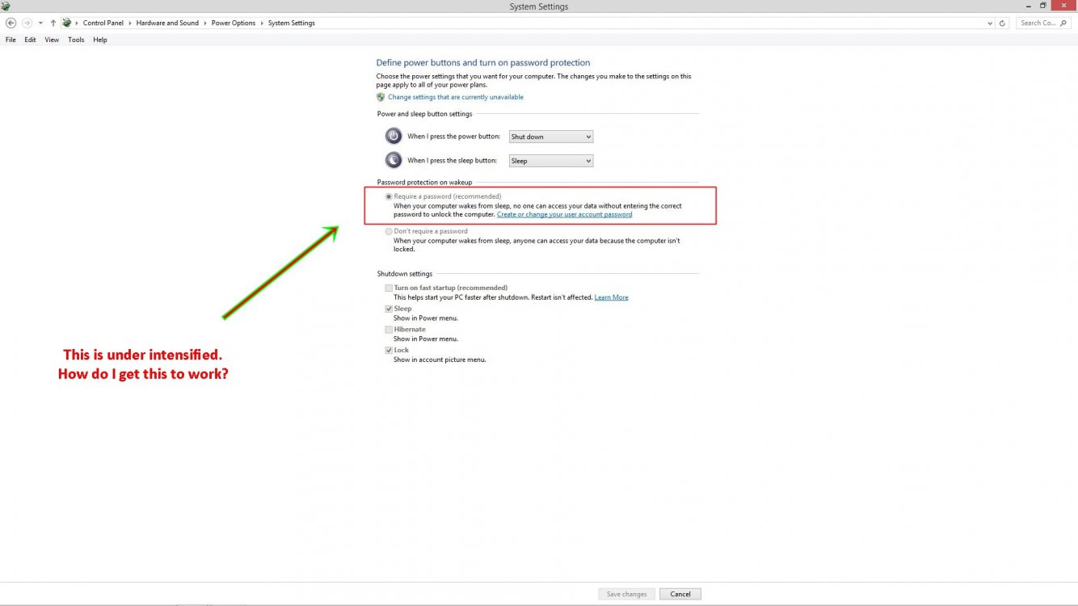Image resolution: width=1078 pixels, height=606 pixels.
Task: Click the Control Panel address bar icon
Action: tap(66, 23)
